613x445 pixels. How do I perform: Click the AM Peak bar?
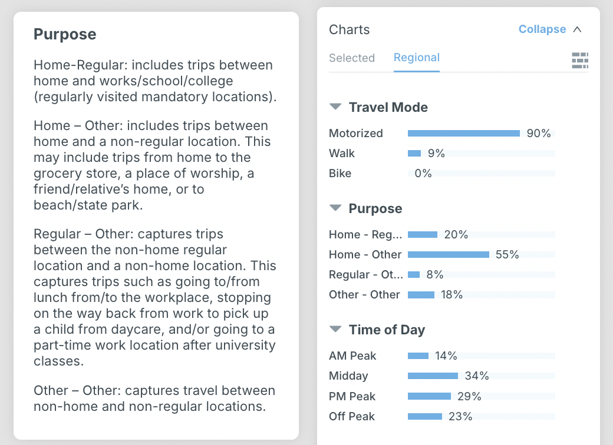click(418, 356)
